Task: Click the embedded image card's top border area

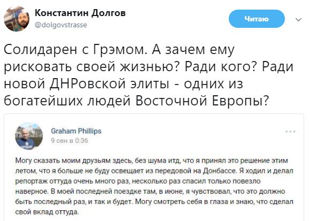Action: (154, 114)
